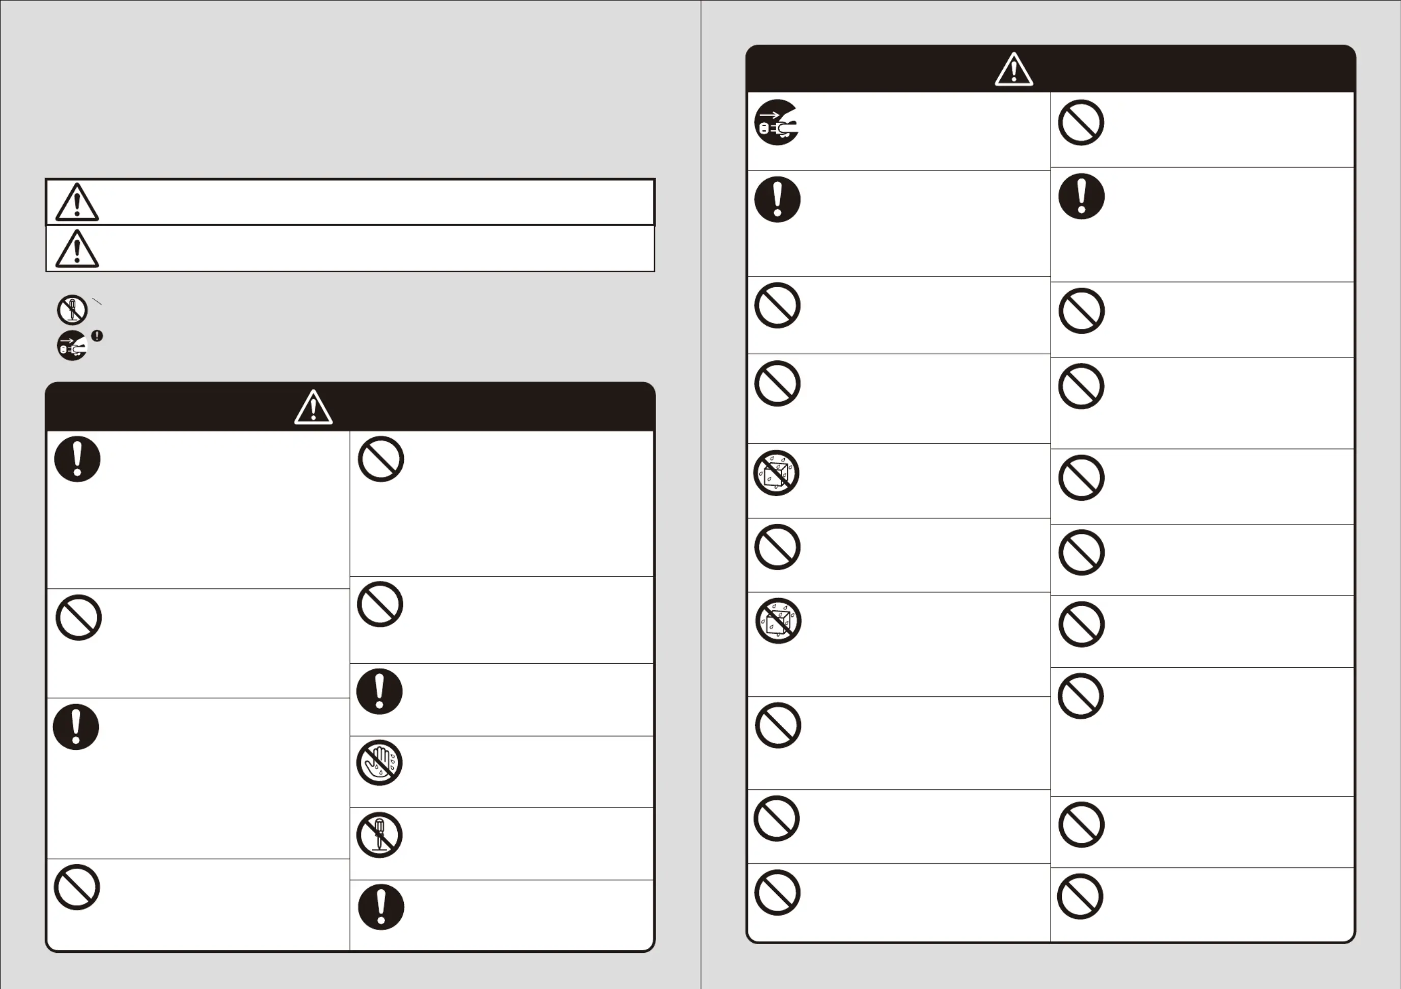Click small no-disassembly icon in symbol legend
This screenshot has height=989, width=1401.
[73, 310]
